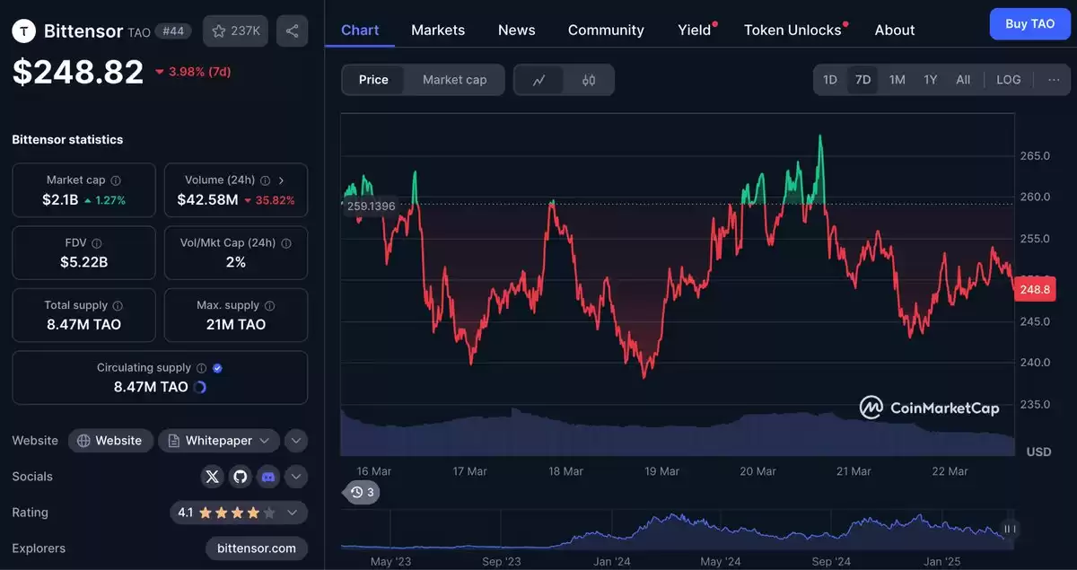
Task: Switch to candlestick chart view icon
Action: click(x=589, y=80)
